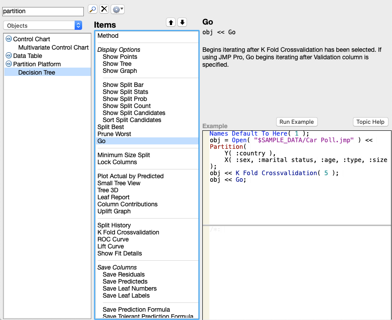Click the up arrow above Items list
Screen dimensions: 392x320
point(171,22)
